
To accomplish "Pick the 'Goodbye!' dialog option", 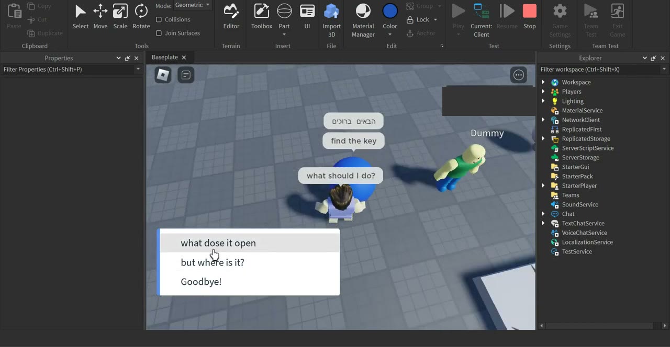I will [x=249, y=282].
